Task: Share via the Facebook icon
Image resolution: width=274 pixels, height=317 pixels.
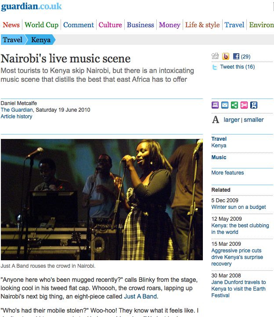Action: coord(236,56)
